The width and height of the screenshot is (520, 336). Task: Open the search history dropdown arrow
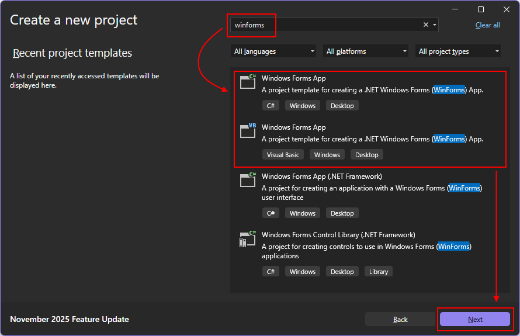[x=434, y=25]
